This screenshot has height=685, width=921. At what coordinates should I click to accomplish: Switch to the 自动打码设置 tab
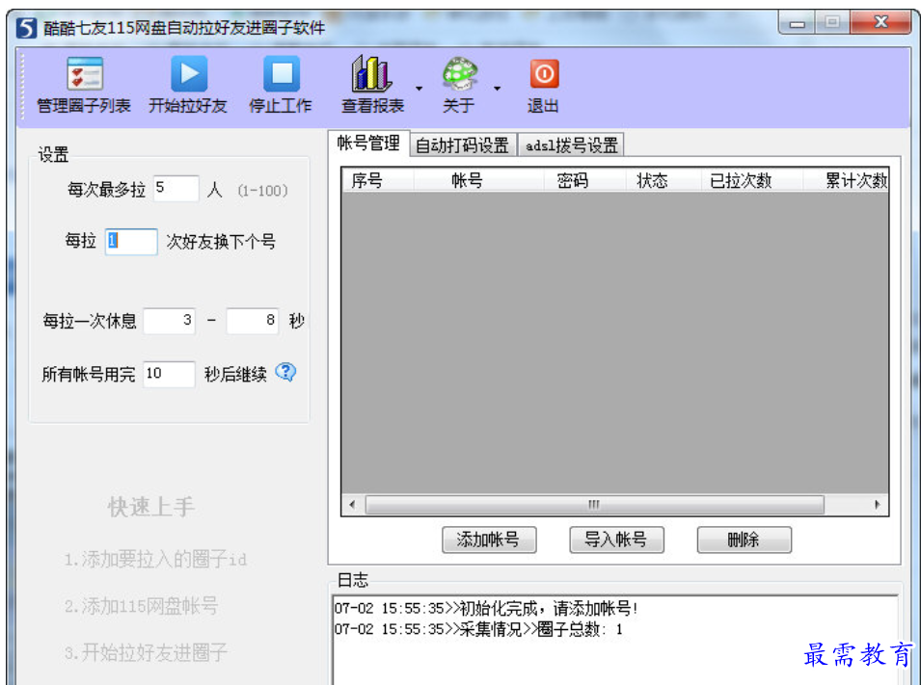click(x=462, y=145)
